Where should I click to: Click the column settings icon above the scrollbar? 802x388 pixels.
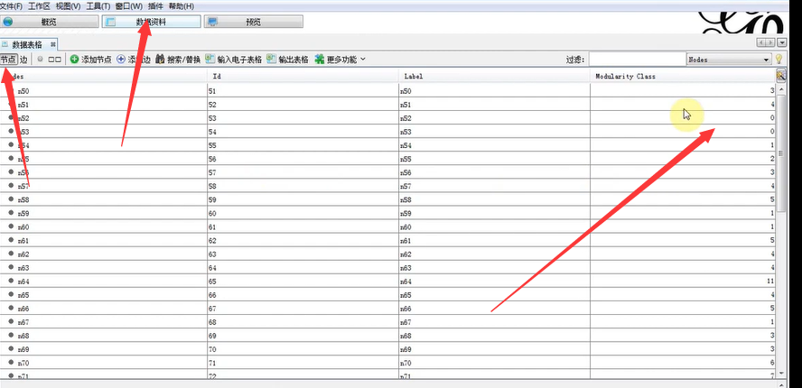[x=780, y=76]
